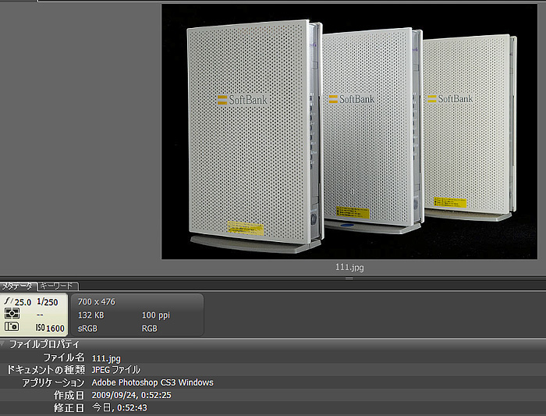
Task: Click the panel divider grip handle
Action: [349, 279]
